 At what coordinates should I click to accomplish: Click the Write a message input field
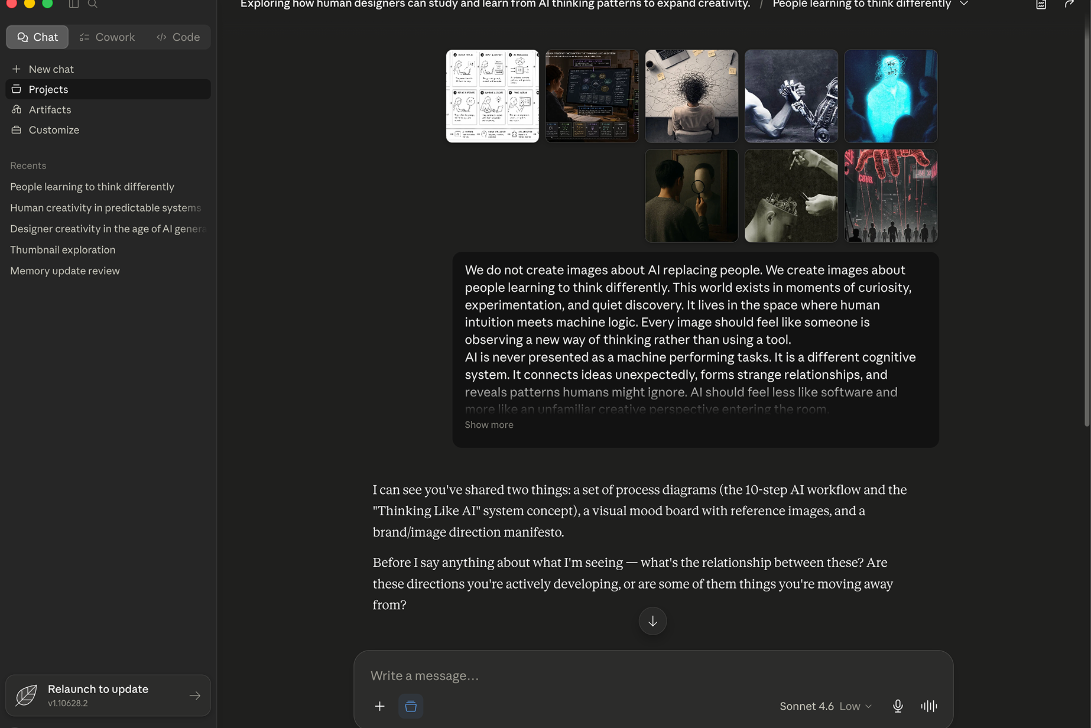coord(653,675)
